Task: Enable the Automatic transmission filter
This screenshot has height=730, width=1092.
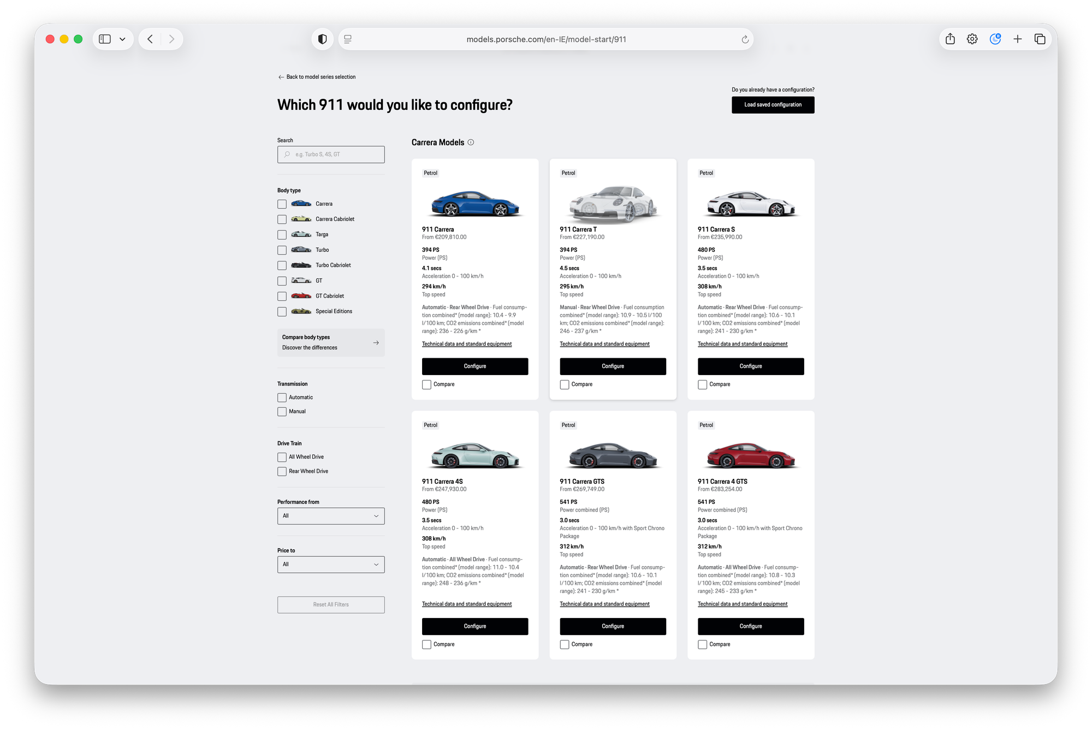Action: (282, 398)
